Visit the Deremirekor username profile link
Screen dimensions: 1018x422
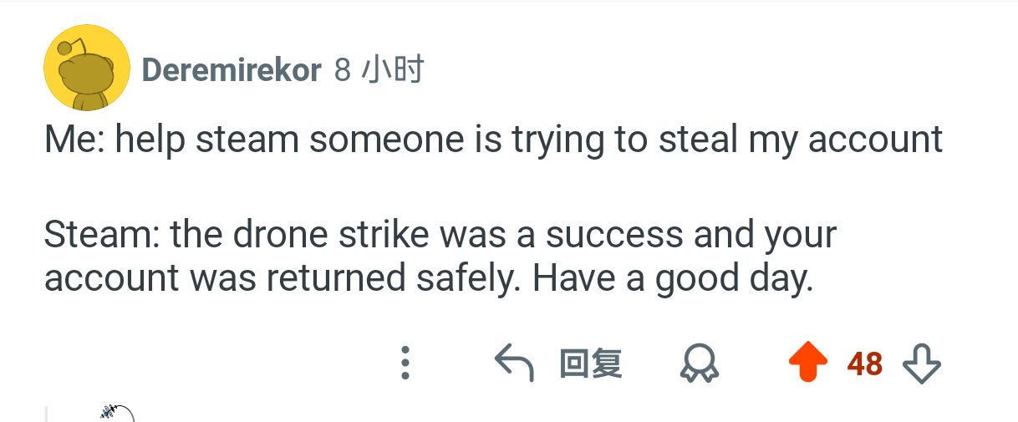pos(232,70)
